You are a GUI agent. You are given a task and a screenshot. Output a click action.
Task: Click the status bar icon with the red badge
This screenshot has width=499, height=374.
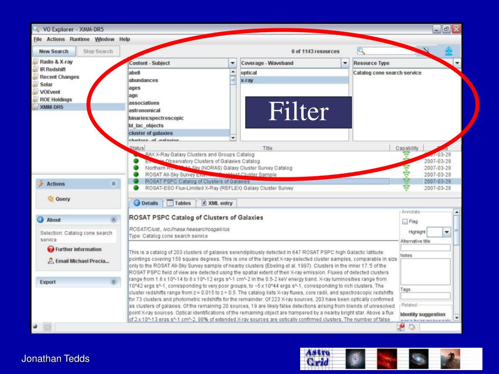(401, 327)
